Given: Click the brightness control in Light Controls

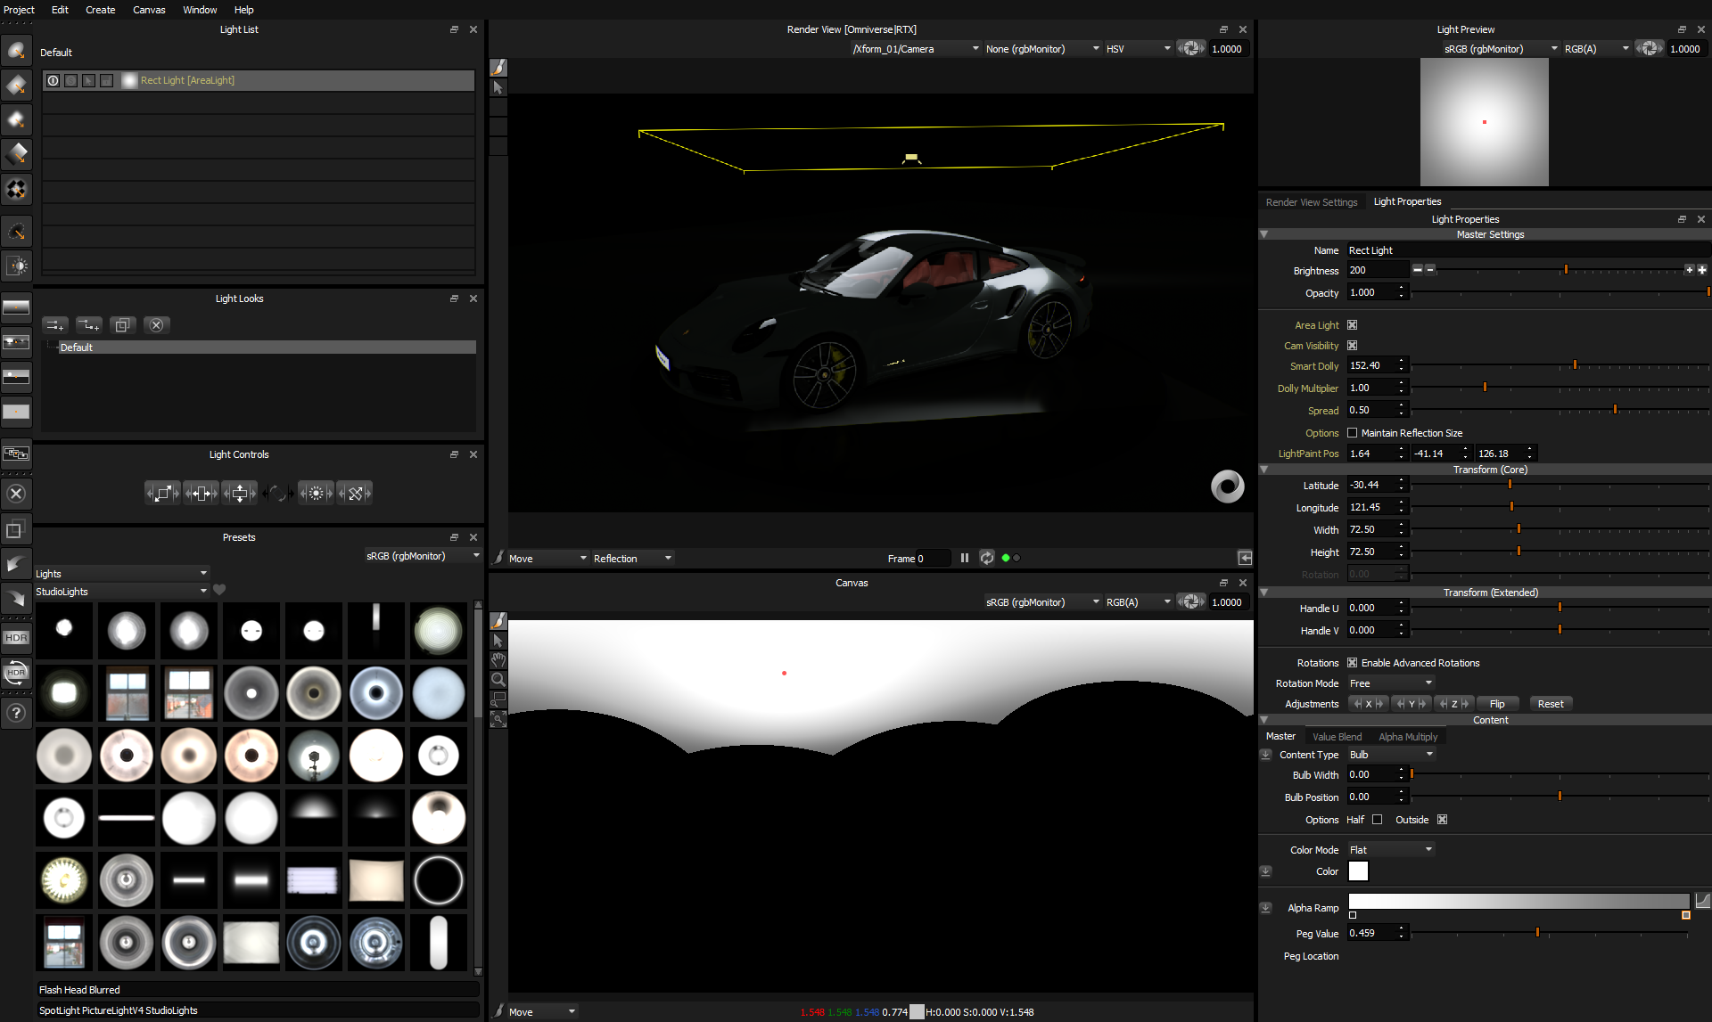Looking at the screenshot, I should click(316, 493).
